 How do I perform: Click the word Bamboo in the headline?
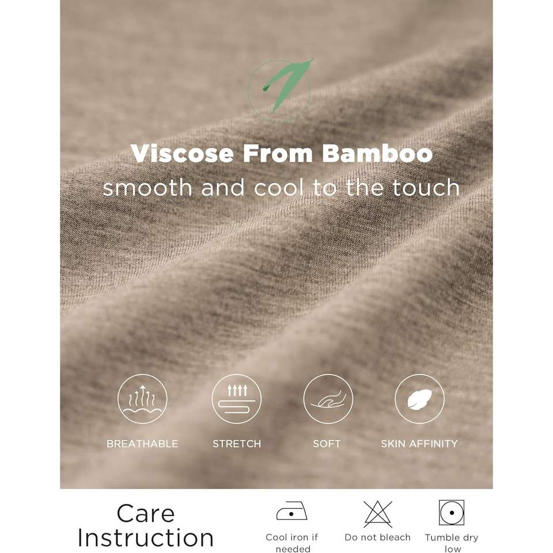point(377,153)
